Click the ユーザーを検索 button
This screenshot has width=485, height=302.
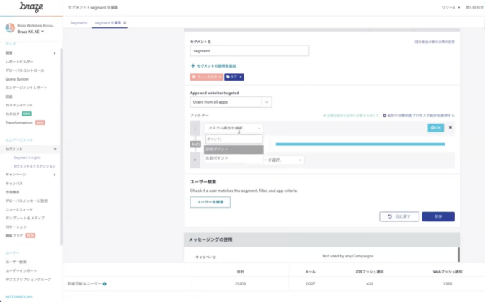pos(210,202)
